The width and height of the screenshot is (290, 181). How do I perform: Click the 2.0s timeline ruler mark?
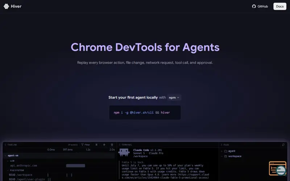point(112,150)
